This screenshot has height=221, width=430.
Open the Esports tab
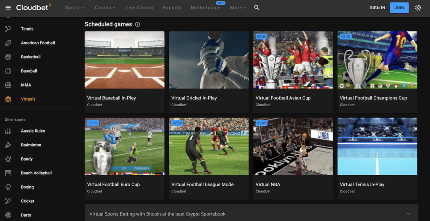tap(172, 8)
